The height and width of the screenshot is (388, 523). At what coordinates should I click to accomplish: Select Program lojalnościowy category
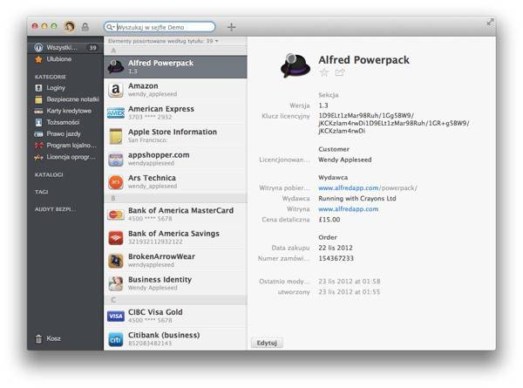(x=65, y=146)
